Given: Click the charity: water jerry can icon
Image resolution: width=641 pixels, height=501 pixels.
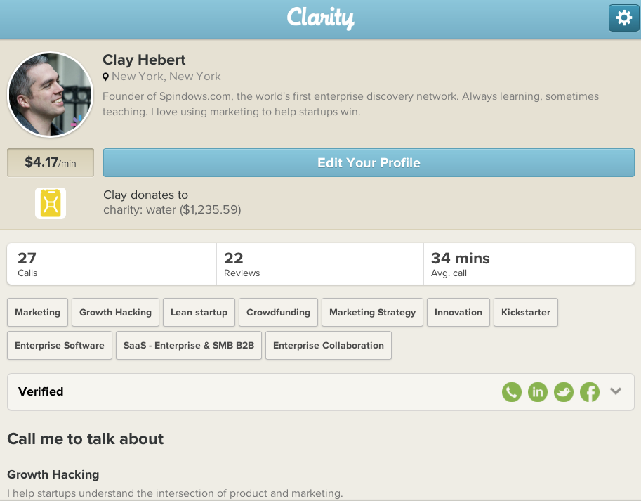Looking at the screenshot, I should pyautogui.click(x=51, y=203).
